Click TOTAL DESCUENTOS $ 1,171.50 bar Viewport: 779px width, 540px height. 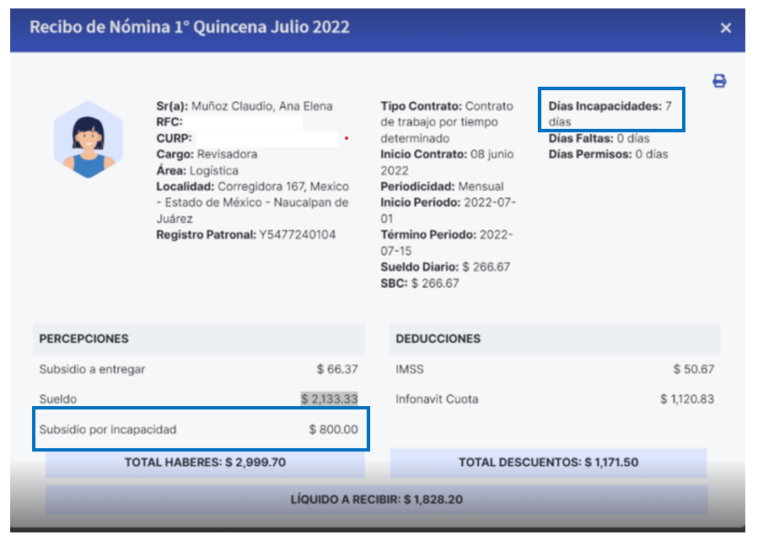pyautogui.click(x=548, y=462)
